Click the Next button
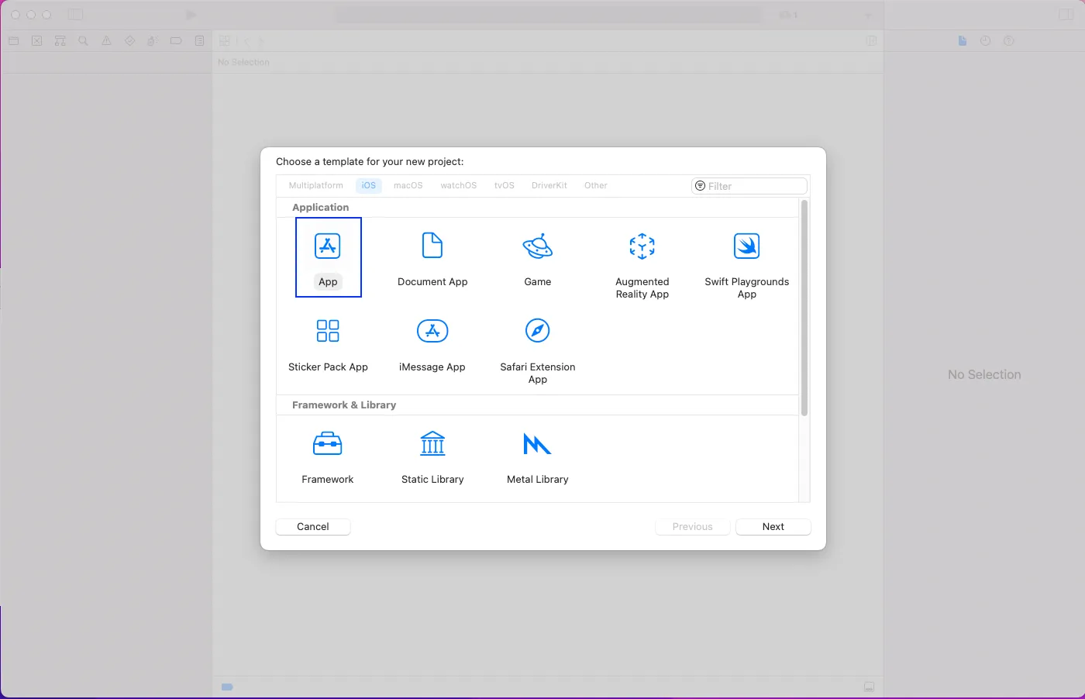The image size is (1085, 699). pyautogui.click(x=773, y=527)
